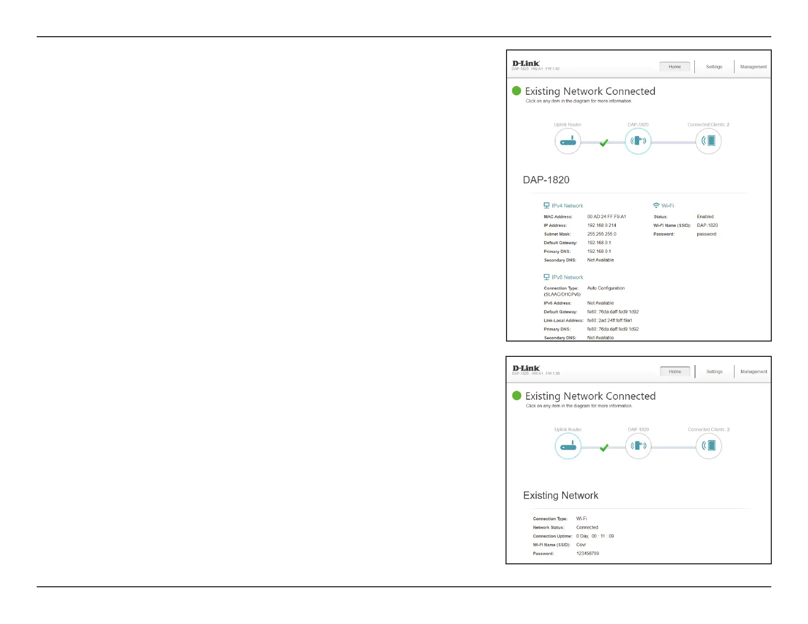
Task: Click the 'Connection Uptime:' label
Action: click(x=552, y=536)
